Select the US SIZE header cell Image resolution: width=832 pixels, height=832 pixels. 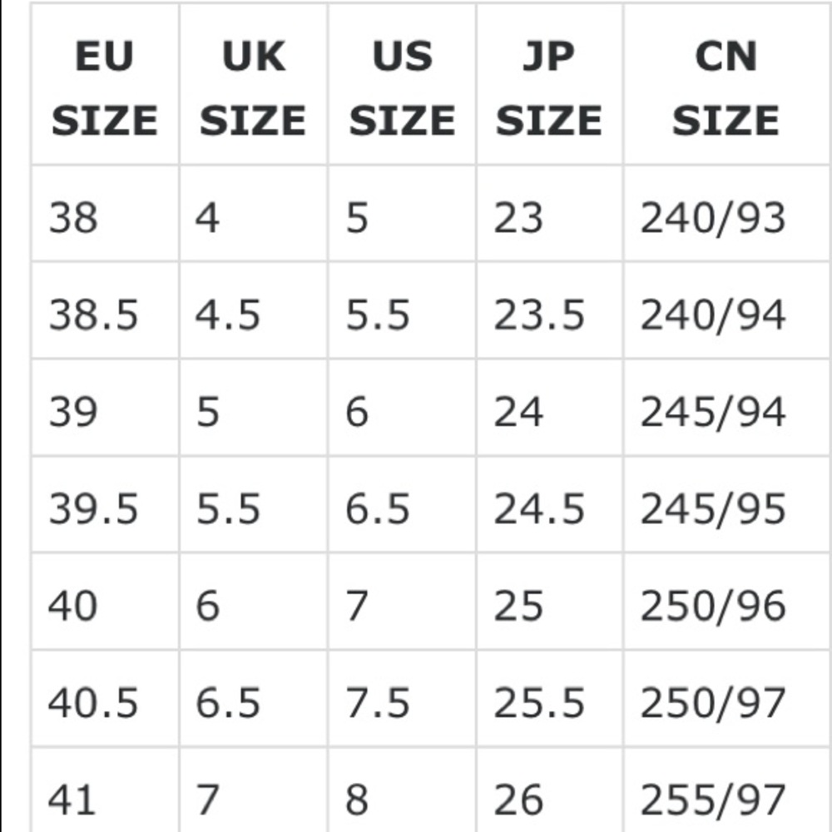[402, 88]
